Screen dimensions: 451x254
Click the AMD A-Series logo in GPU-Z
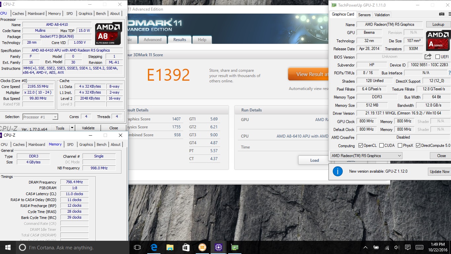[438, 40]
